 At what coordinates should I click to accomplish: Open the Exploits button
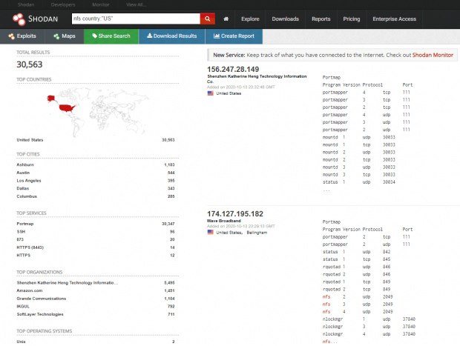pos(22,36)
